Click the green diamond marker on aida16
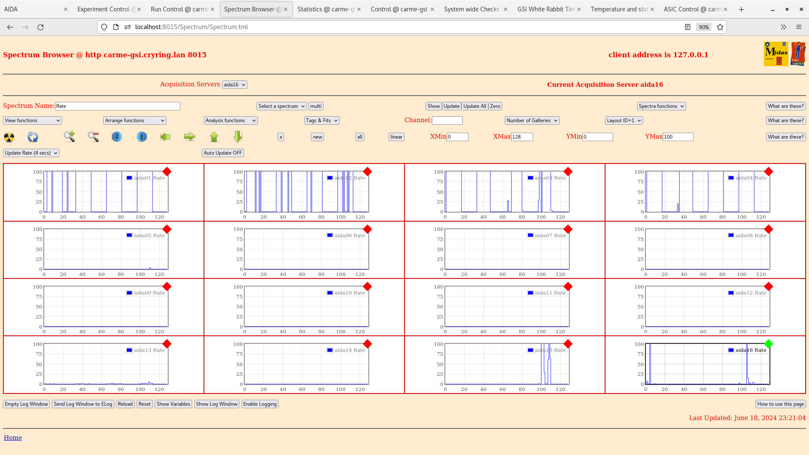Image resolution: width=809 pixels, height=455 pixels. [x=769, y=344]
